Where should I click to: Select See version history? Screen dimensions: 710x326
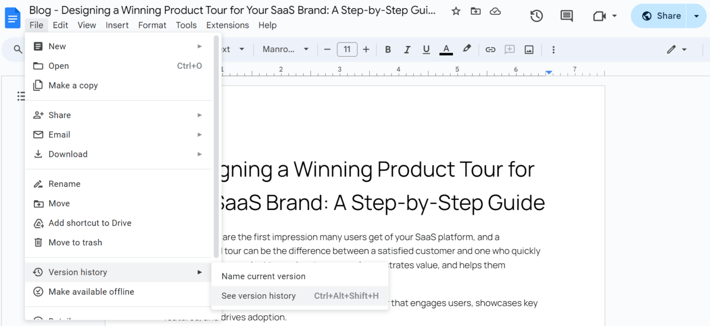259,296
